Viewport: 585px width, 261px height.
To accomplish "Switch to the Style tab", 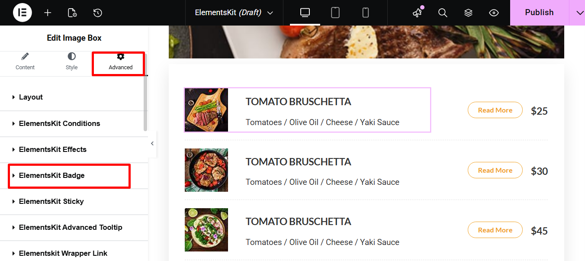I will [x=71, y=61].
